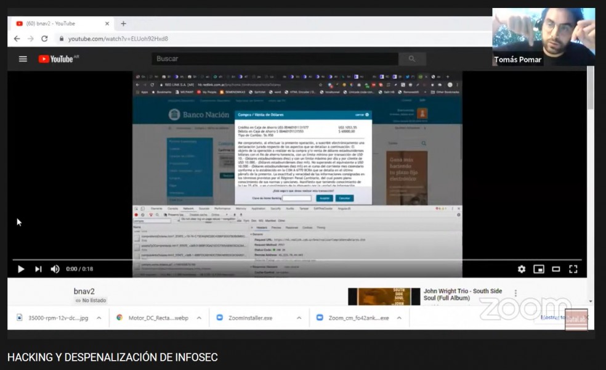Click the page vertical scrollbar
This screenshot has height=370, width=606.
click(x=591, y=88)
